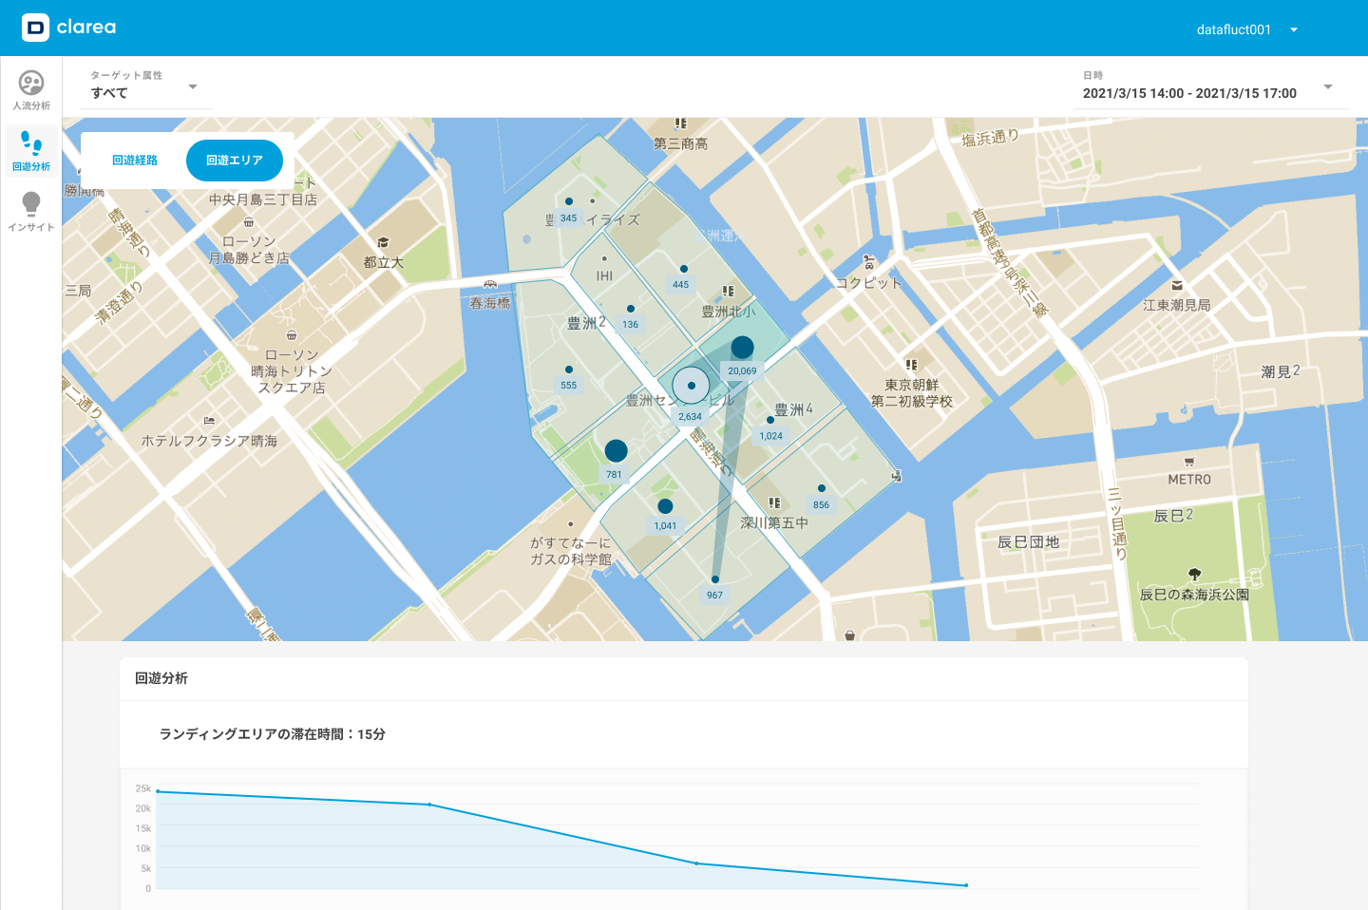Click the 辰巳の森海浜公園 tree icon
This screenshot has width=1368, height=910.
1195,574
